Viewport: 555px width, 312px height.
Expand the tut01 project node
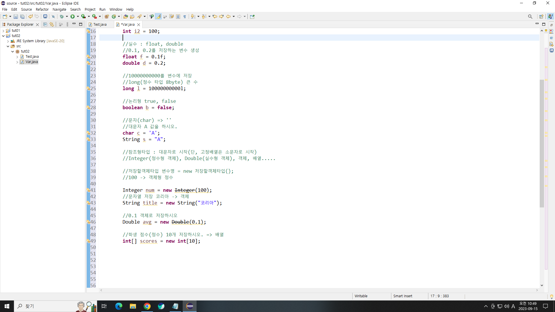coord(3,31)
